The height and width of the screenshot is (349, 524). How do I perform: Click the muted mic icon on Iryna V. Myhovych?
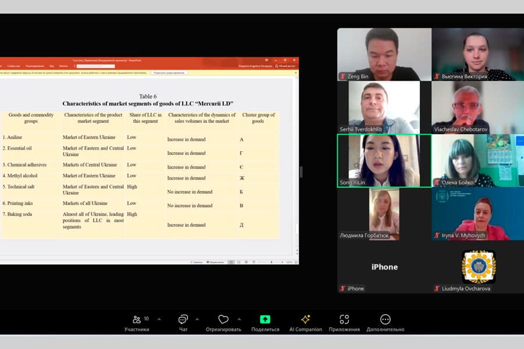point(437,235)
